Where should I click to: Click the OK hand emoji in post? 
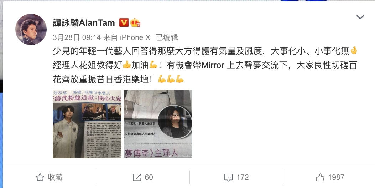(354, 51)
